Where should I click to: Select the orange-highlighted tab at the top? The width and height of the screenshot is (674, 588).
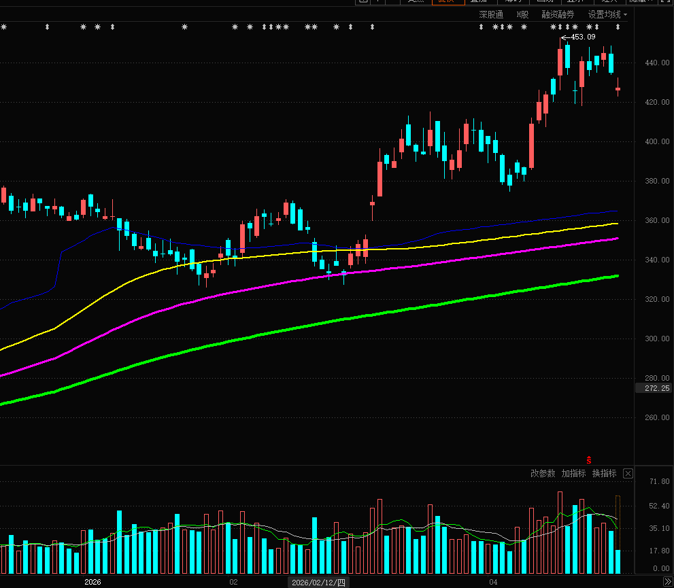click(x=446, y=2)
